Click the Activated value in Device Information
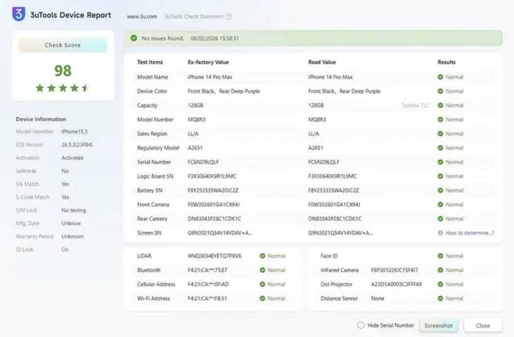The width and height of the screenshot is (514, 337). point(73,158)
